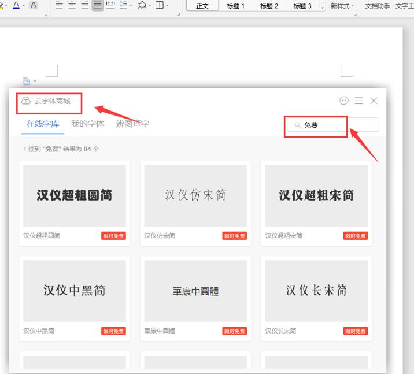Click 汉仪超粗宋简 font name label
The width and height of the screenshot is (414, 374).
pos(283,235)
